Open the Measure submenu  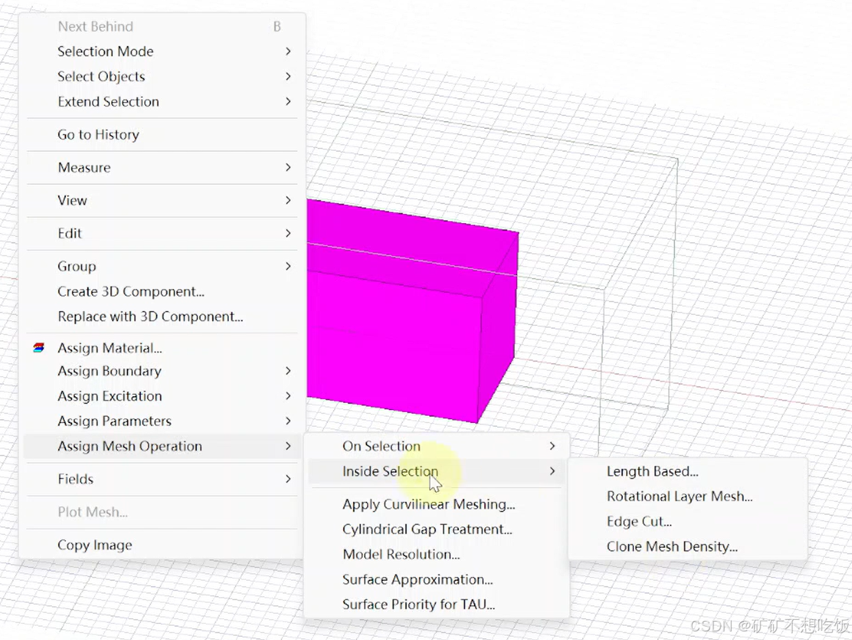[162, 167]
